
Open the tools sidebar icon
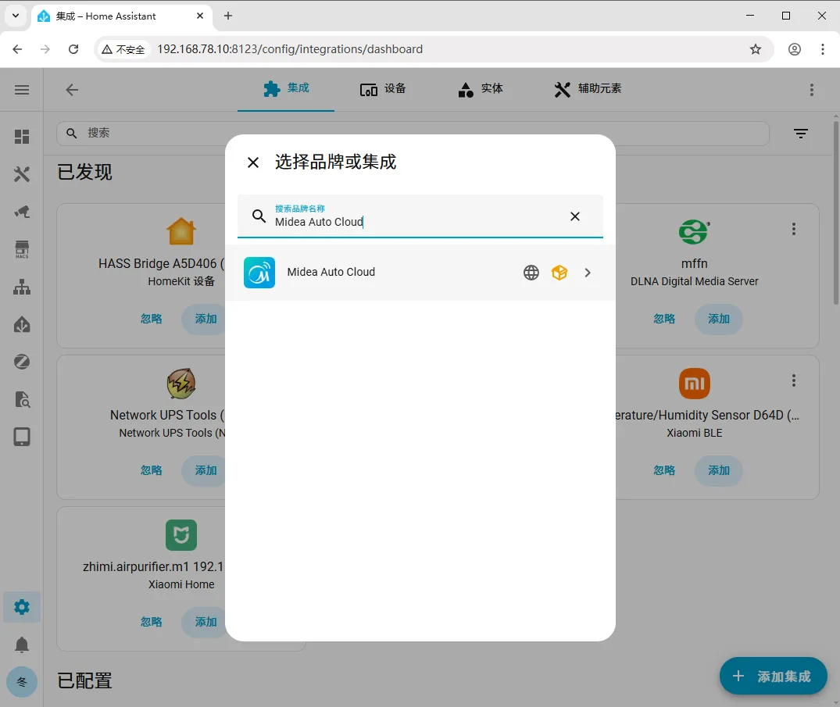click(x=22, y=174)
